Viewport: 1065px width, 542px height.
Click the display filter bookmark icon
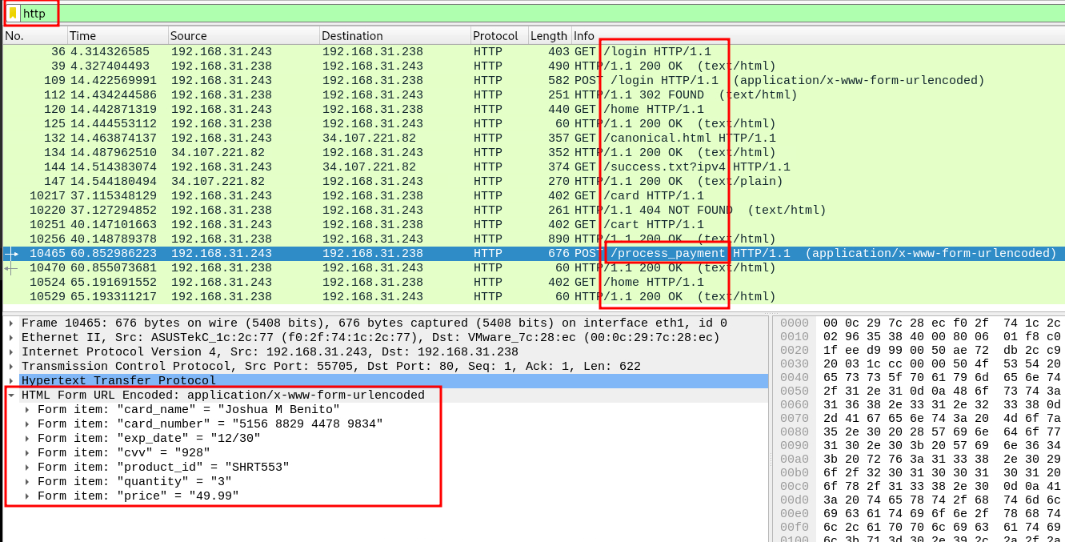tap(13, 13)
